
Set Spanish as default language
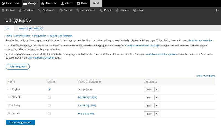[x=49, y=97]
